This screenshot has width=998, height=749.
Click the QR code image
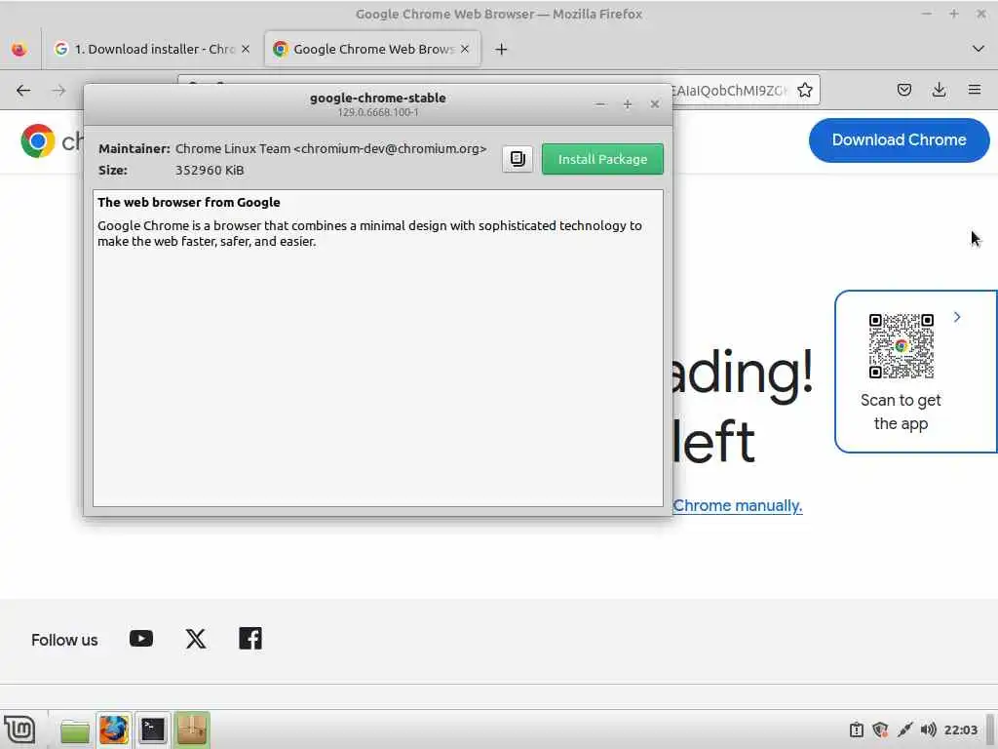click(x=902, y=346)
